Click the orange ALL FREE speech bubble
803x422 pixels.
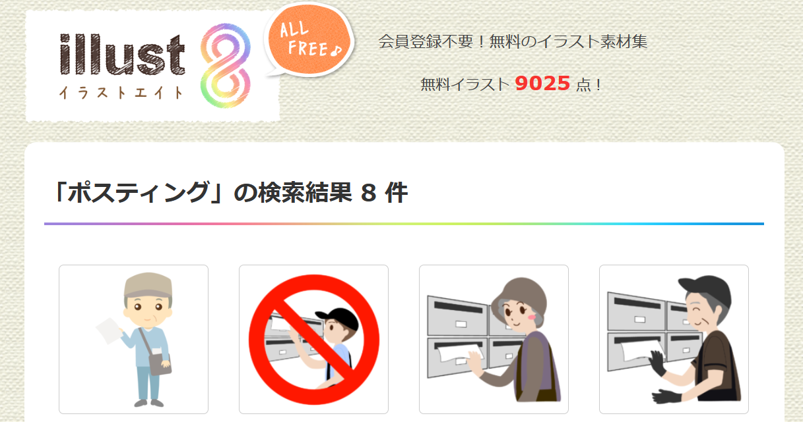pyautogui.click(x=309, y=42)
